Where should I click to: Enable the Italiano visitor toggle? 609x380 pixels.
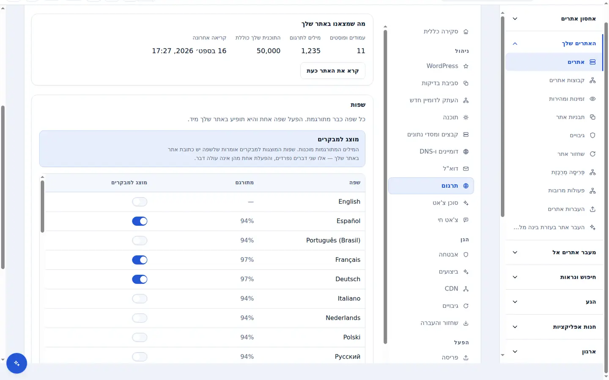click(140, 299)
